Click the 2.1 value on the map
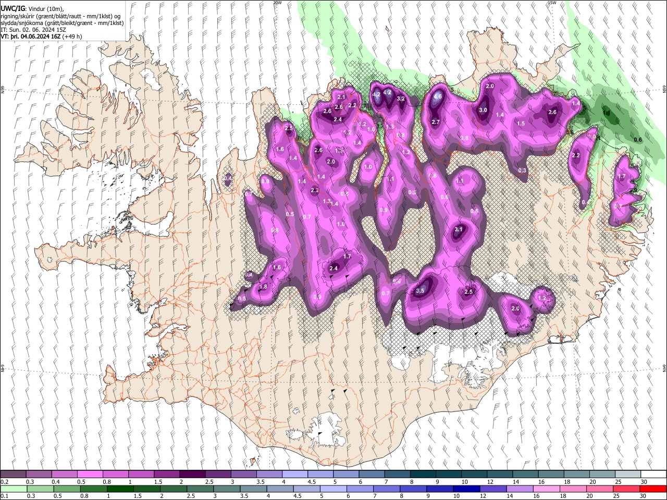Viewport: 667px width, 500px height. click(x=341, y=97)
